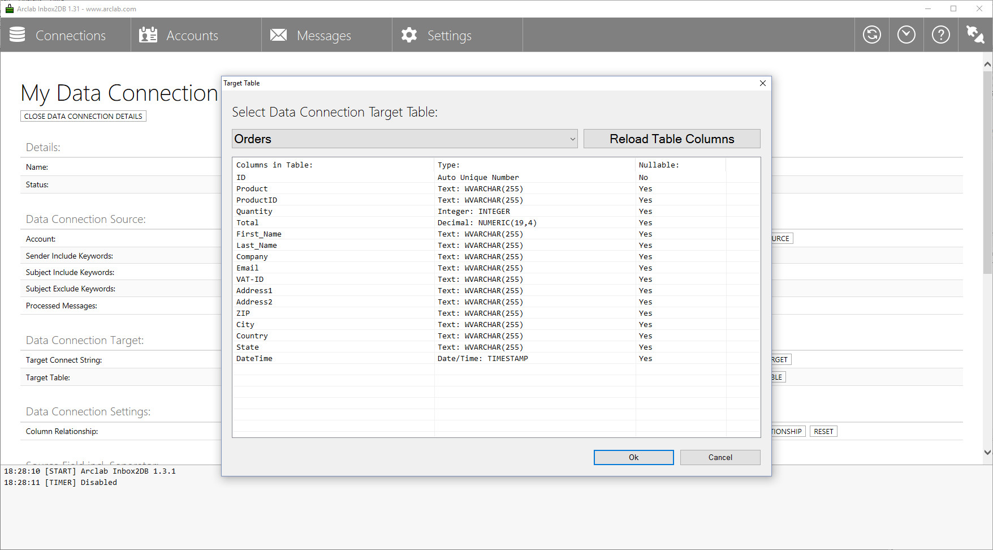993x550 pixels.
Task: Click the Accounts contact card icon
Action: click(148, 35)
